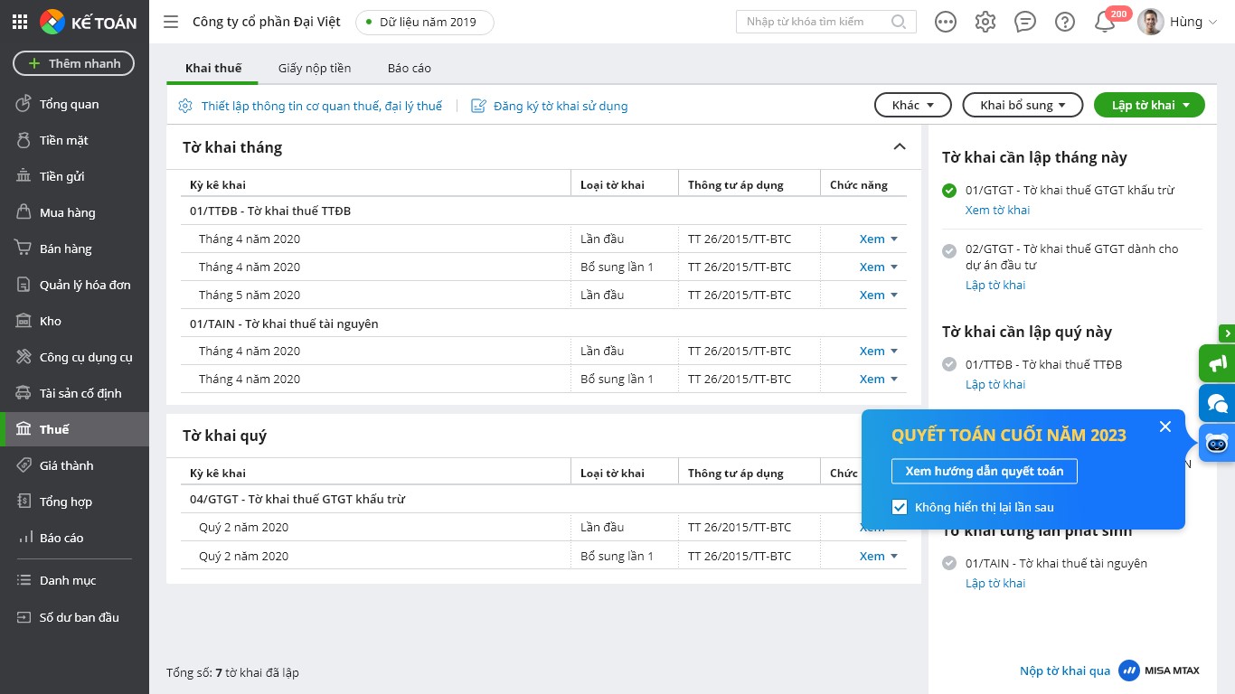Expand the green arrow side panel tab
This screenshot has width=1235, height=694.
click(x=1227, y=333)
